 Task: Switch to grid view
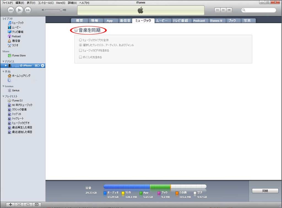coord(223,10)
